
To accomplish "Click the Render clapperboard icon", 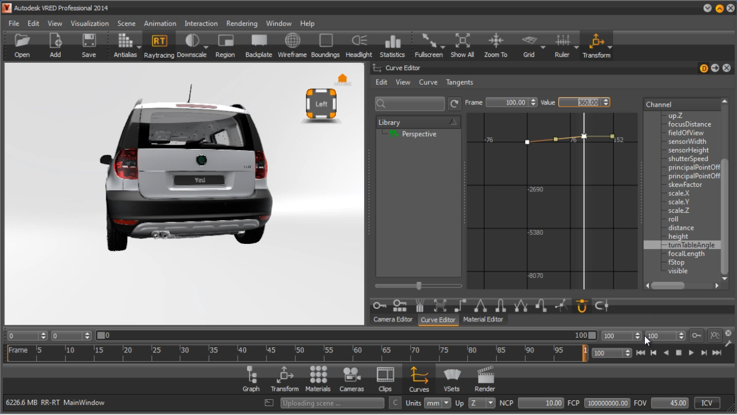I will point(485,375).
